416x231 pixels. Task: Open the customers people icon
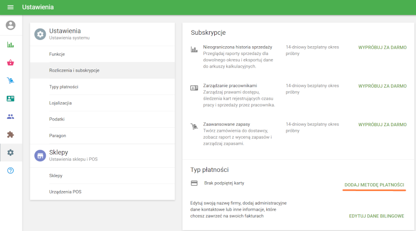pos(10,117)
